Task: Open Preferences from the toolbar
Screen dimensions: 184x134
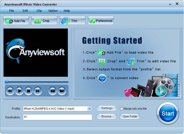Action: (x=101, y=21)
